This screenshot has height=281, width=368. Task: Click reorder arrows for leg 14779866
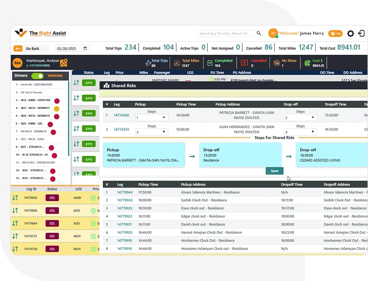click(x=15, y=210)
